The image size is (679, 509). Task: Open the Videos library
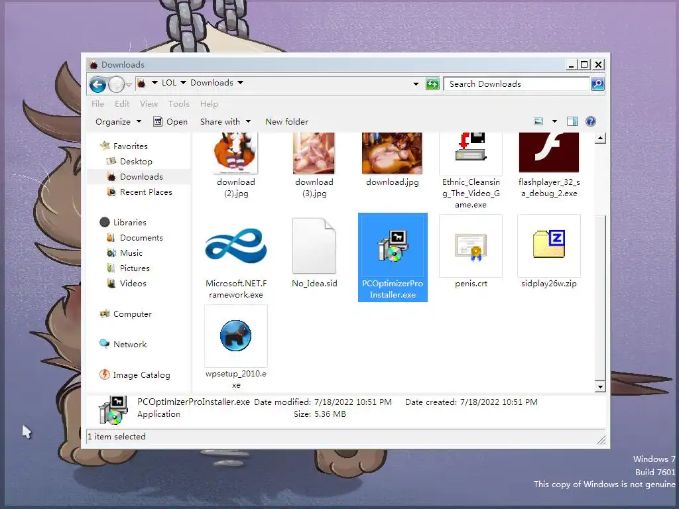click(133, 284)
